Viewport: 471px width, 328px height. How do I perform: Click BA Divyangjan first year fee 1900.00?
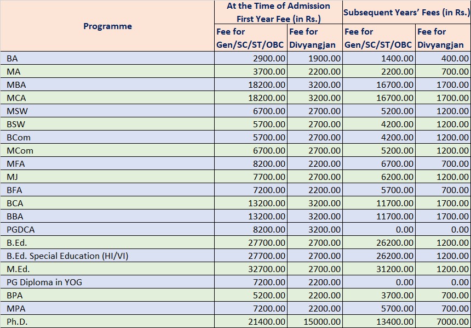315,58
